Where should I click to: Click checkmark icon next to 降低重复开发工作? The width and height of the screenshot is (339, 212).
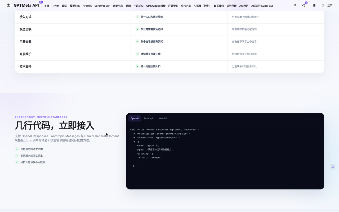137,54
